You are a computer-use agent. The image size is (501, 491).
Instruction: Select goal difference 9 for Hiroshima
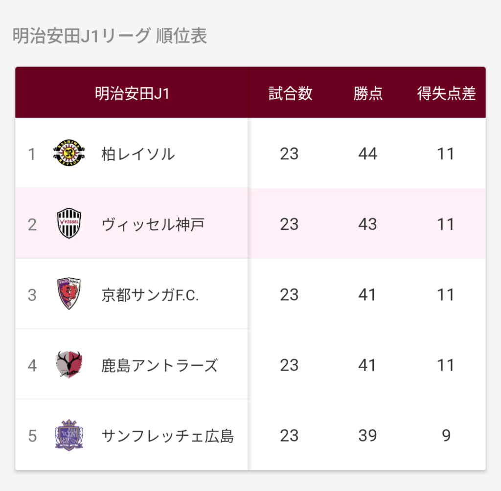tap(446, 436)
